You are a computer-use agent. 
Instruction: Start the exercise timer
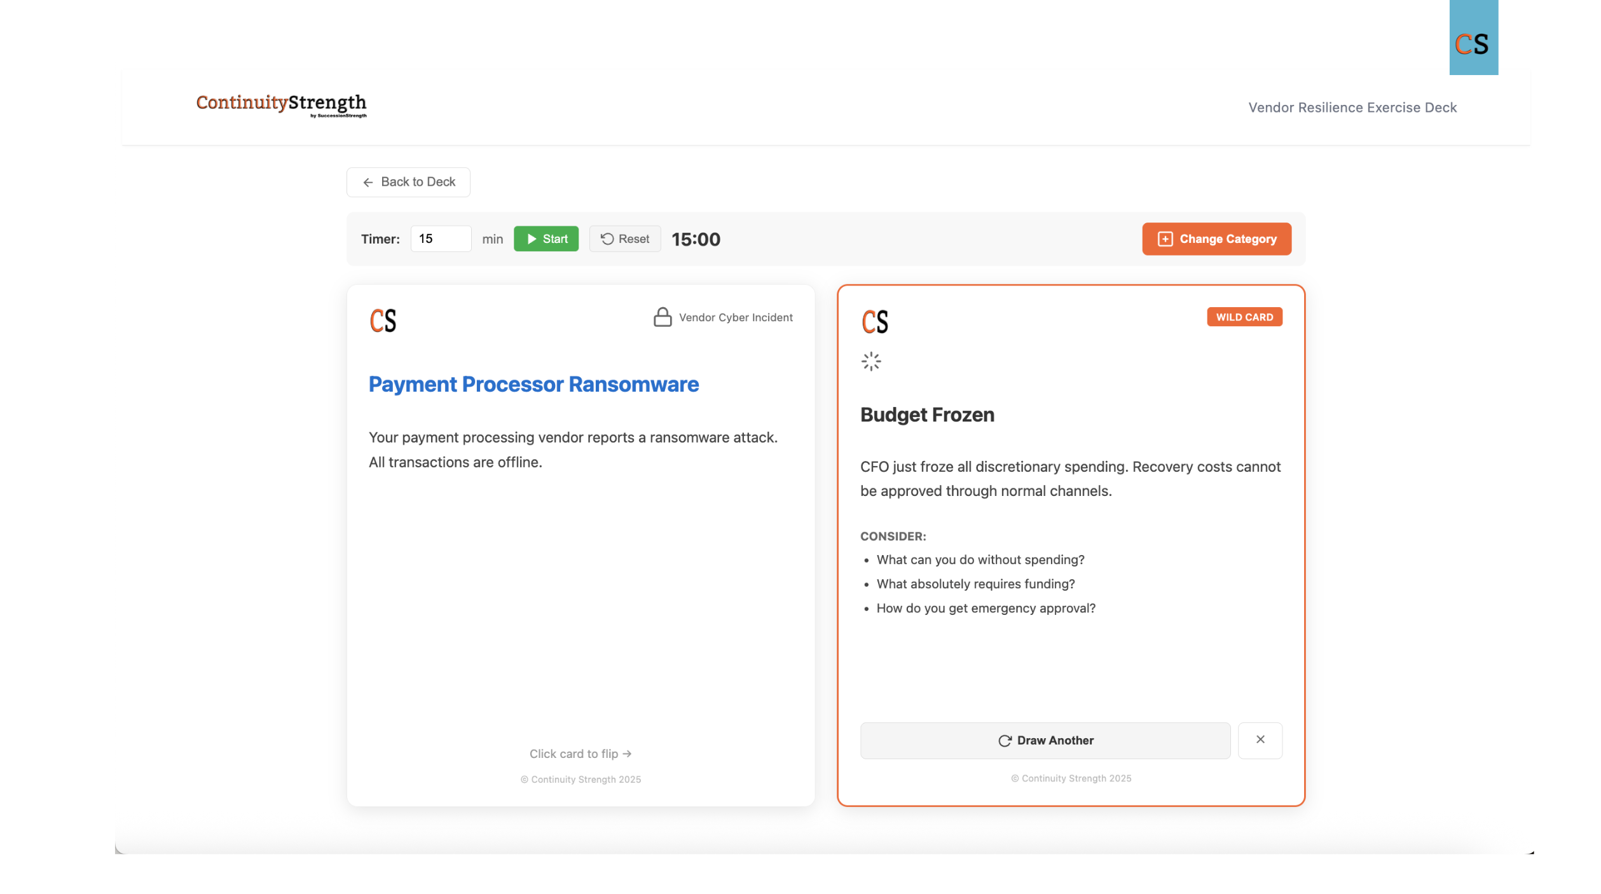(x=546, y=239)
